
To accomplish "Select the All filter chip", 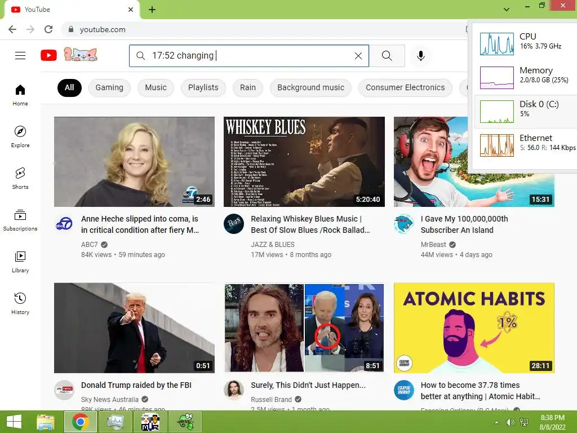I will click(69, 87).
